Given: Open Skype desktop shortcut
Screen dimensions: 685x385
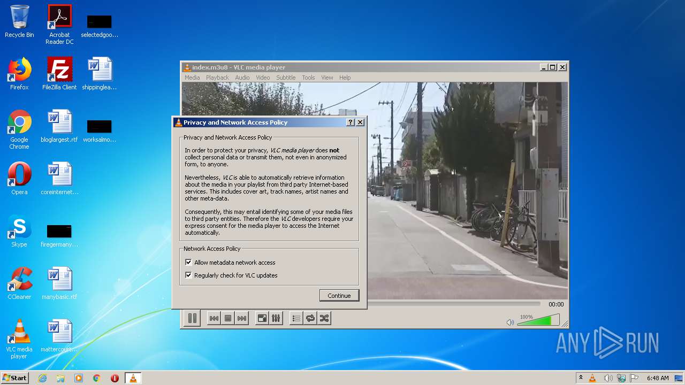Looking at the screenshot, I should (x=19, y=231).
